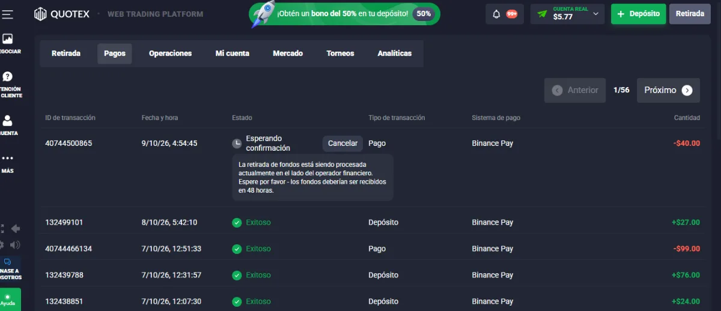Switch to the Mi cuenta tab
This screenshot has height=311, width=721.
(233, 53)
